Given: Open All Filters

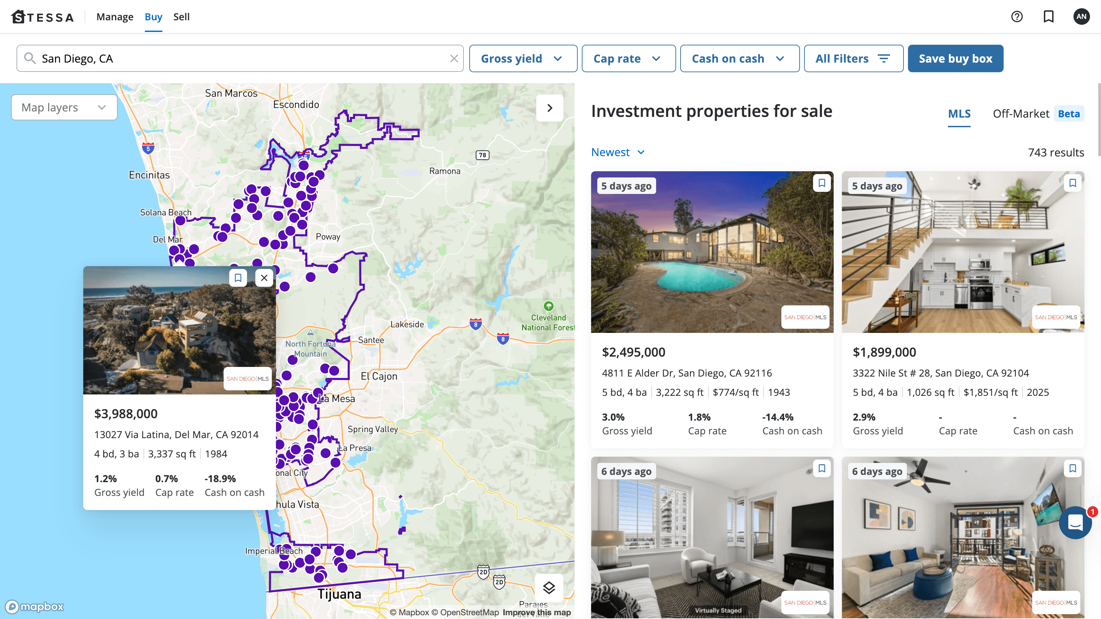Looking at the screenshot, I should coord(854,58).
